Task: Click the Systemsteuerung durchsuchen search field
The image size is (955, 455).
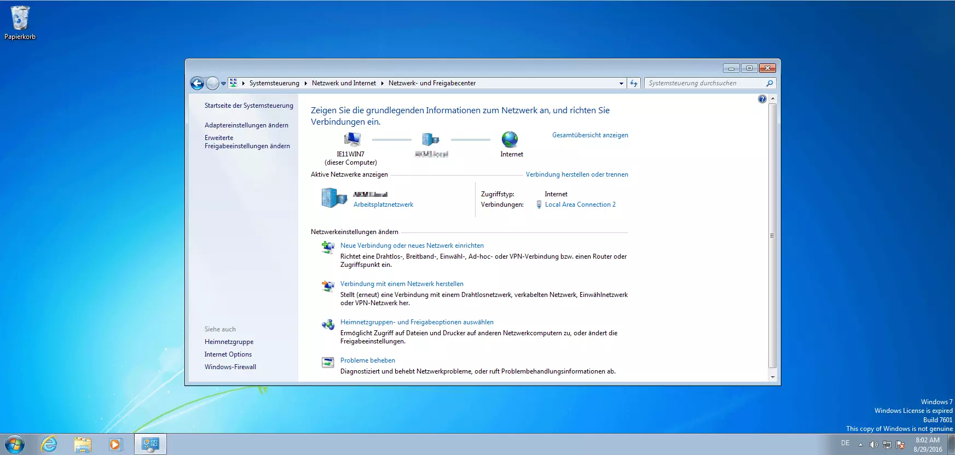Action: [705, 83]
